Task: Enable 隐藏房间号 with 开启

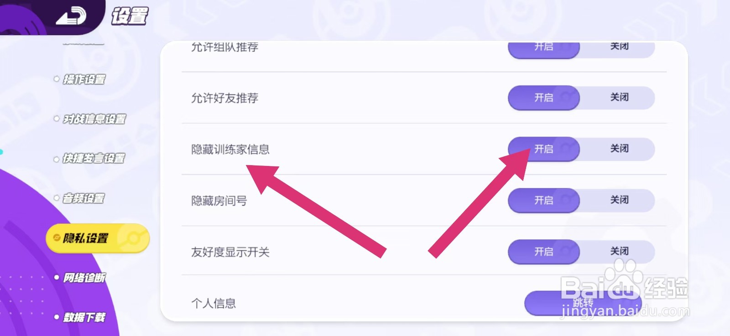Action: (x=543, y=201)
